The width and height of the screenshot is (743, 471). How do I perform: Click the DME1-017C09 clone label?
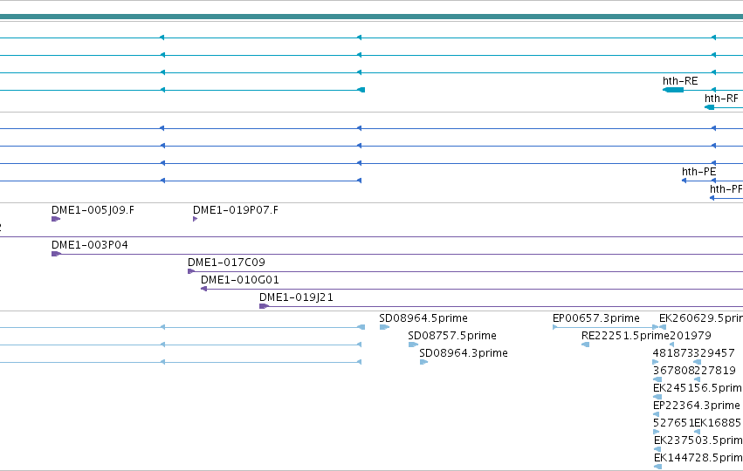[x=226, y=263]
